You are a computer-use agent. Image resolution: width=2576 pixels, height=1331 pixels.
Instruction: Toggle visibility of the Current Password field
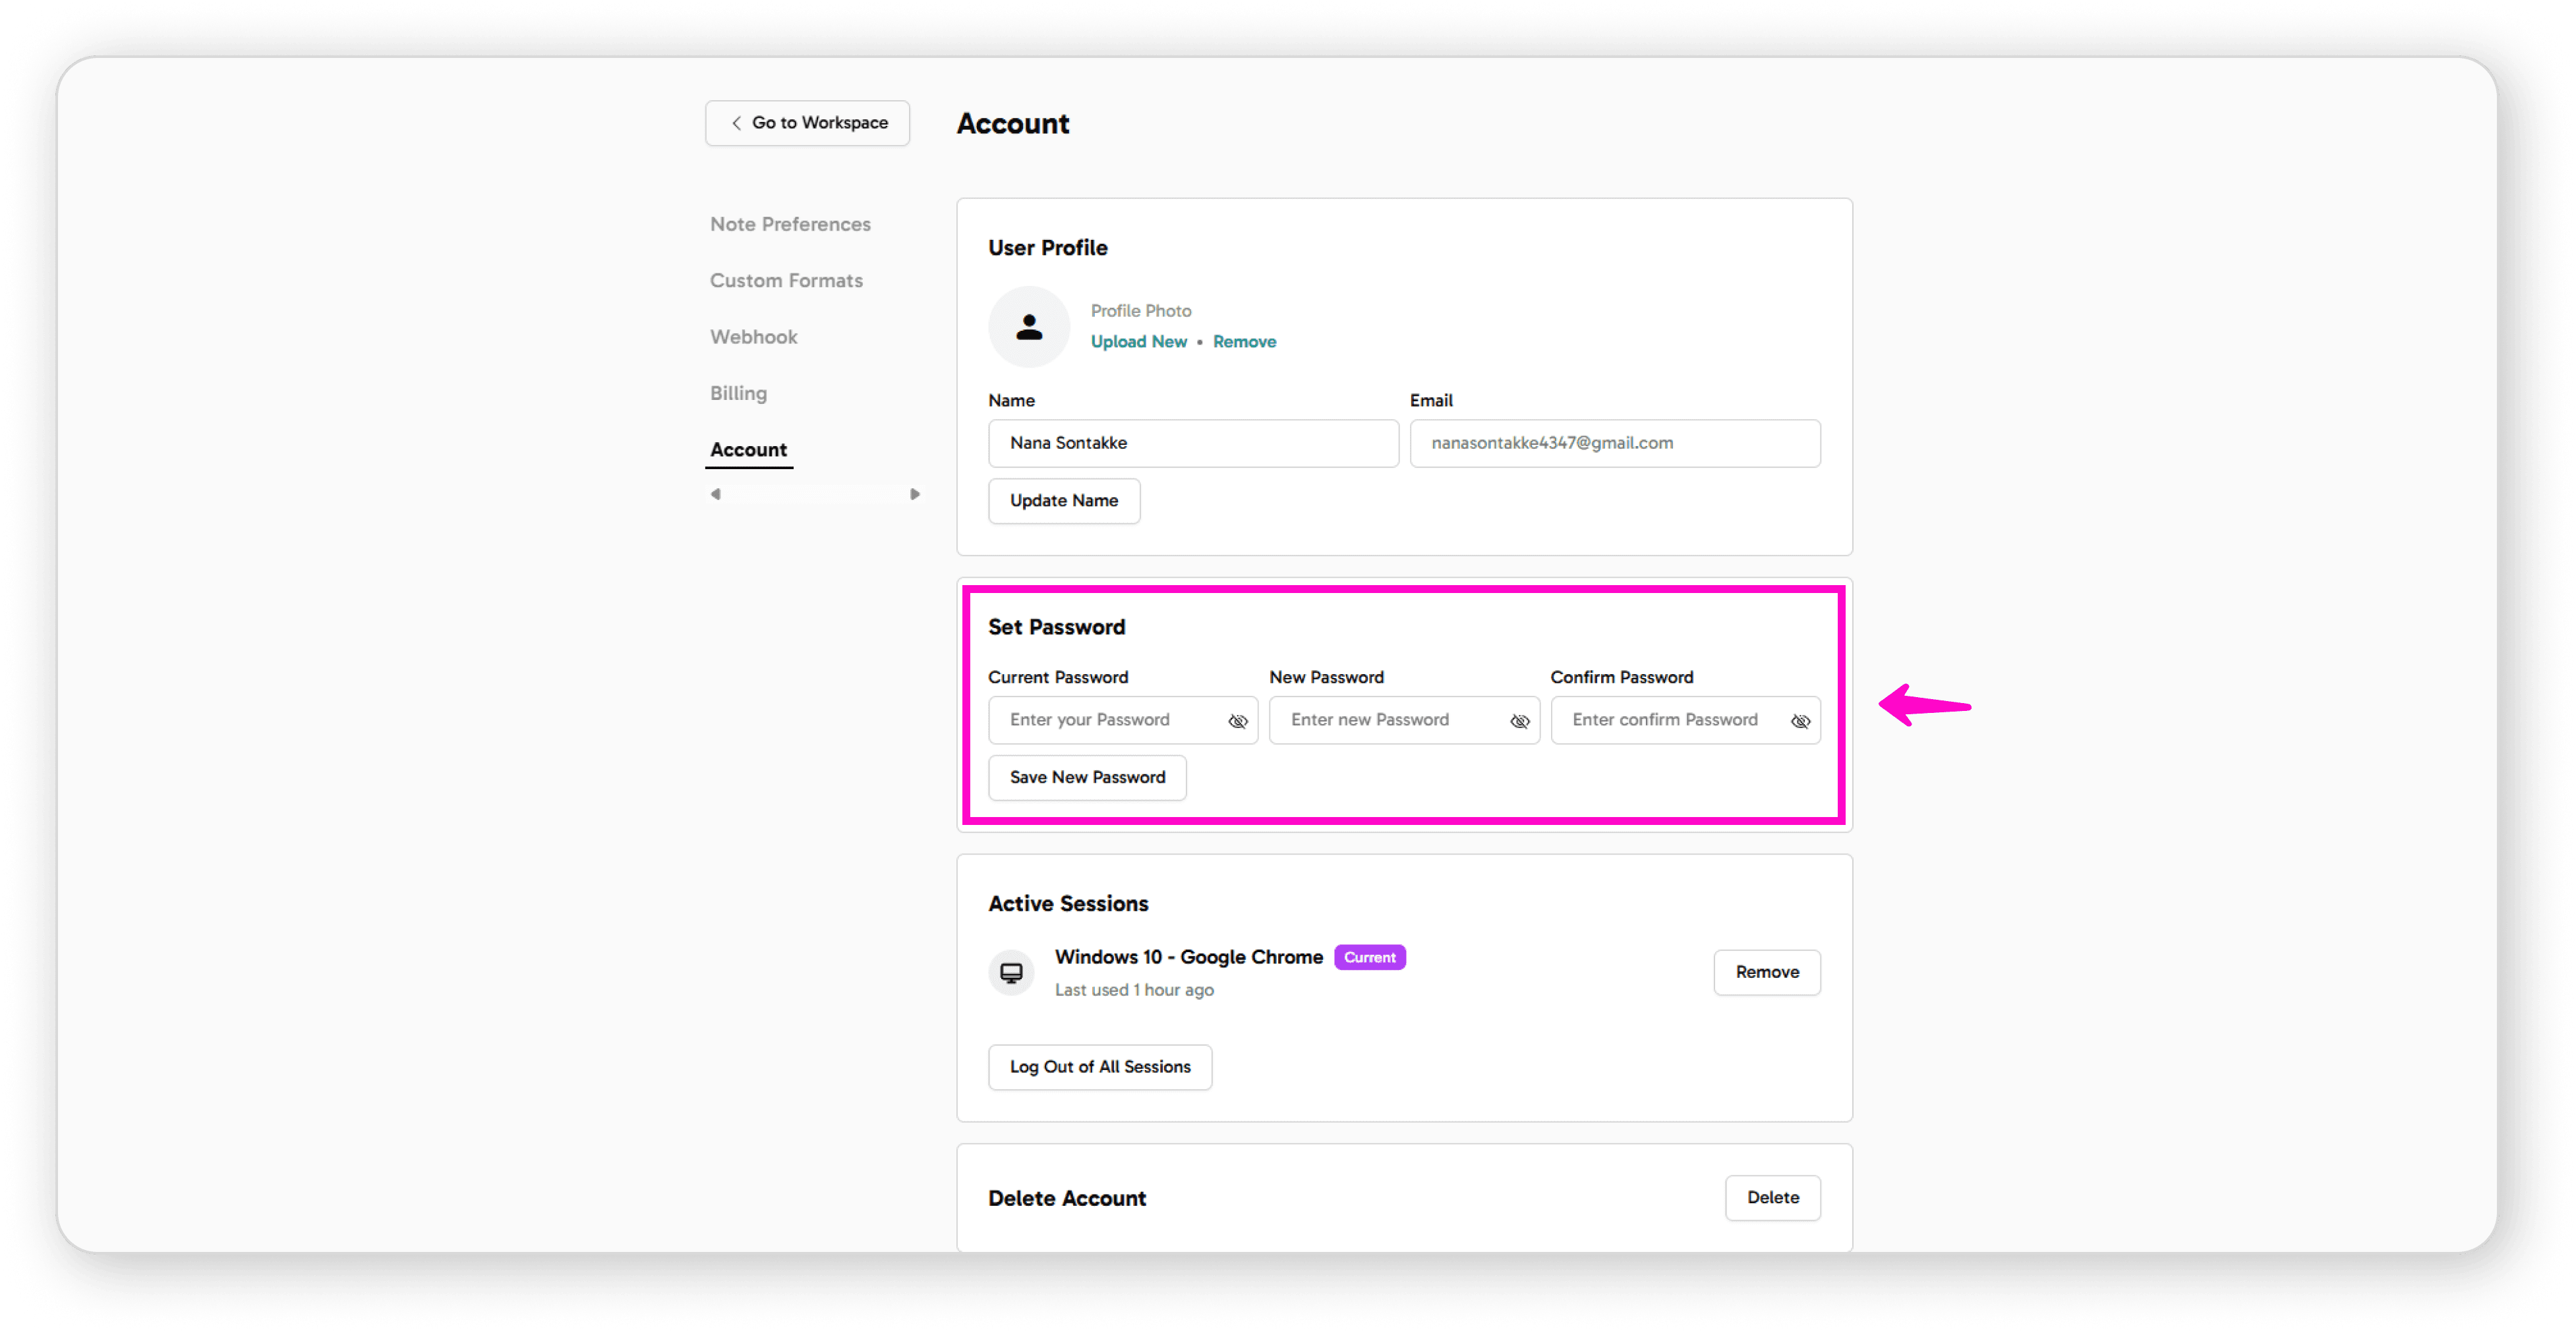[1238, 720]
